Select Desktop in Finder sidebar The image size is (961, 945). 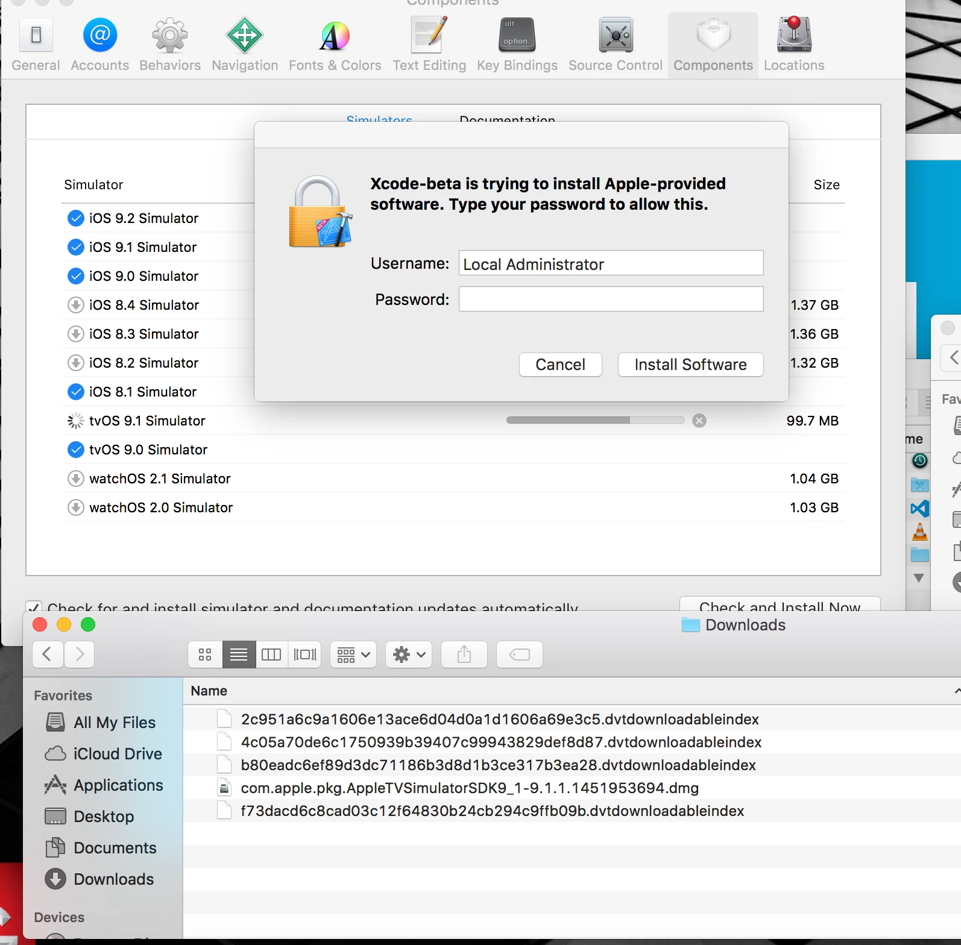pos(89,817)
